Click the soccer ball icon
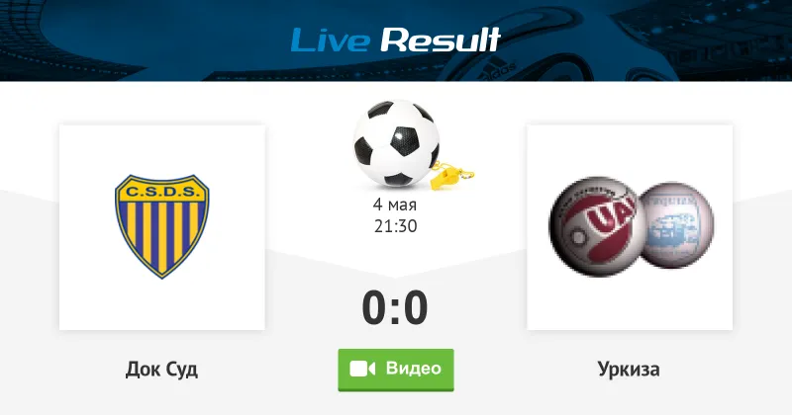The height and width of the screenshot is (415, 792). [397, 143]
